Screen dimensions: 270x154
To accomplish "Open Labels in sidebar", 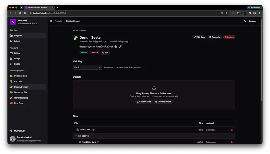I will tap(27, 41).
